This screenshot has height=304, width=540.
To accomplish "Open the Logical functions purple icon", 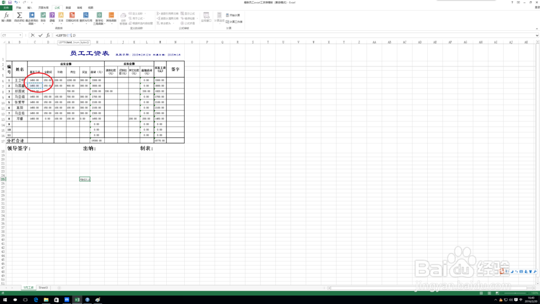I will click(x=52, y=17).
